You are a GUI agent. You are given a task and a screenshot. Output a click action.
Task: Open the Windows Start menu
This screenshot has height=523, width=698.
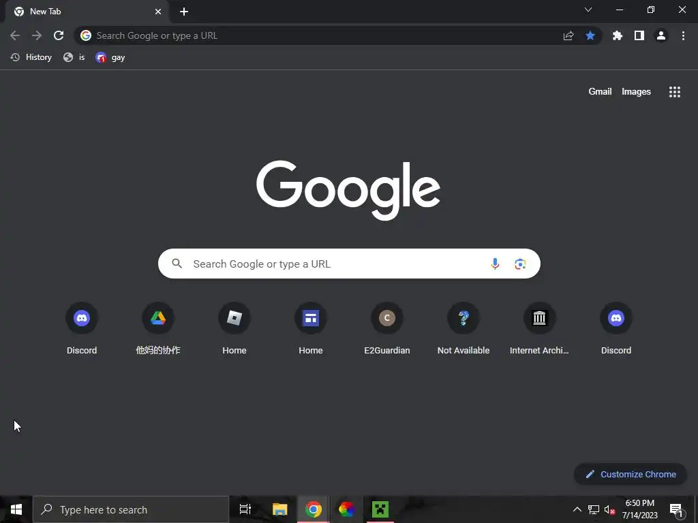tap(16, 509)
